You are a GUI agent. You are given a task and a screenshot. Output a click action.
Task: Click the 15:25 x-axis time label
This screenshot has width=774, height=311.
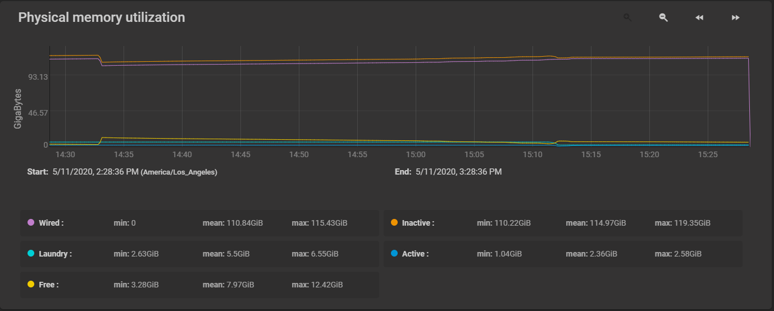click(708, 154)
